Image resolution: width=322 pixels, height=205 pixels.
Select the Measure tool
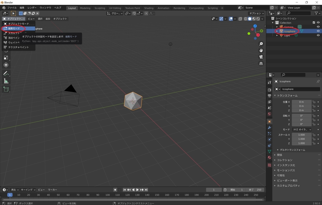tap(6, 81)
